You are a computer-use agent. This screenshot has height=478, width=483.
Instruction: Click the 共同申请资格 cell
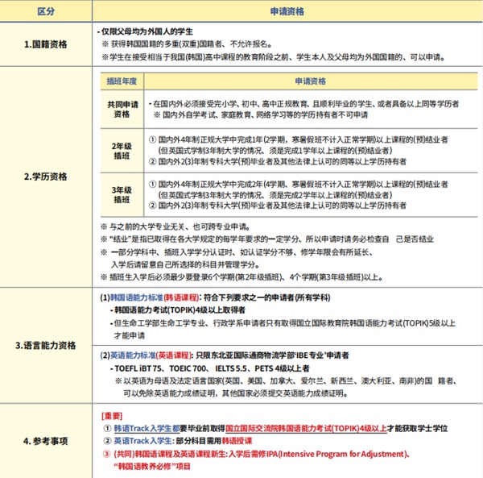(x=122, y=110)
